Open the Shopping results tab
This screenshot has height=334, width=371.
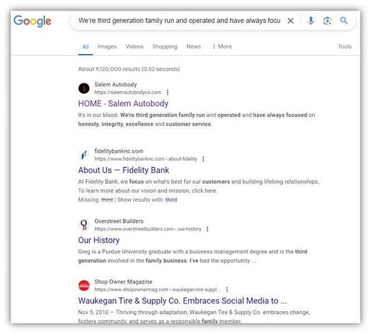(x=165, y=47)
